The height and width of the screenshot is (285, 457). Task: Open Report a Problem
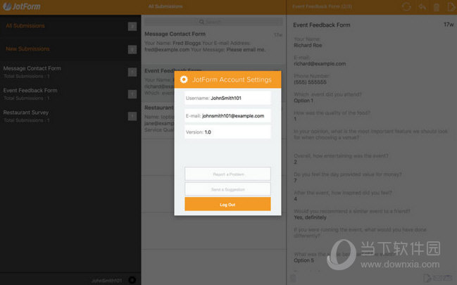click(x=227, y=174)
